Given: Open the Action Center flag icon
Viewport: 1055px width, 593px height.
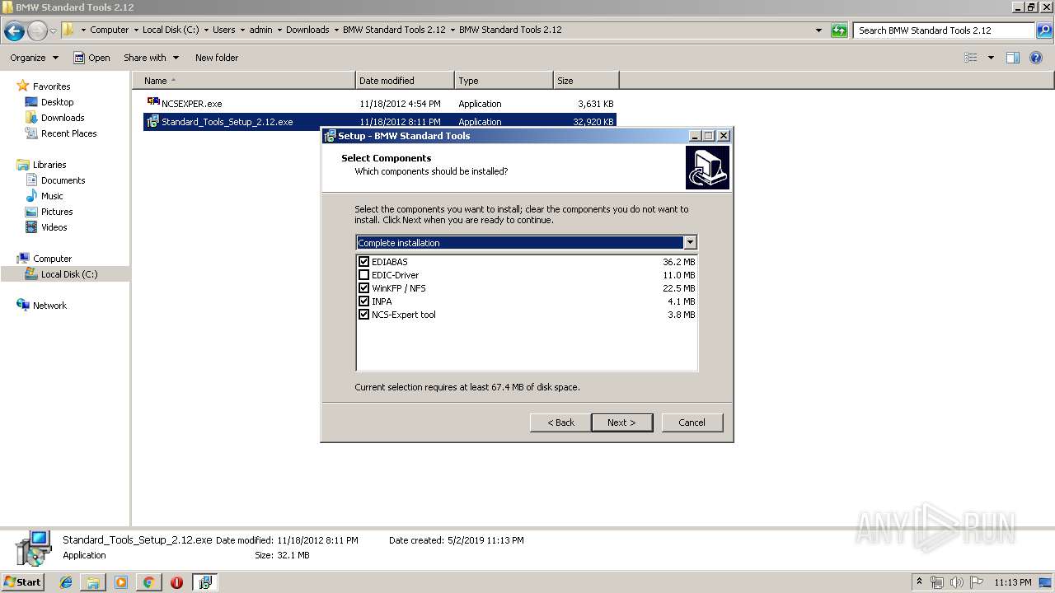Looking at the screenshot, I should (x=975, y=582).
